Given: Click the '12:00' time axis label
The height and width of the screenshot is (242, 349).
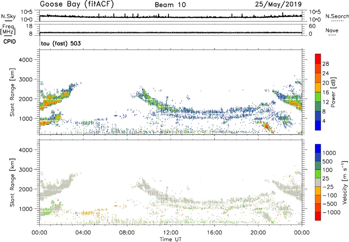Looking at the screenshot, I should point(171,233).
